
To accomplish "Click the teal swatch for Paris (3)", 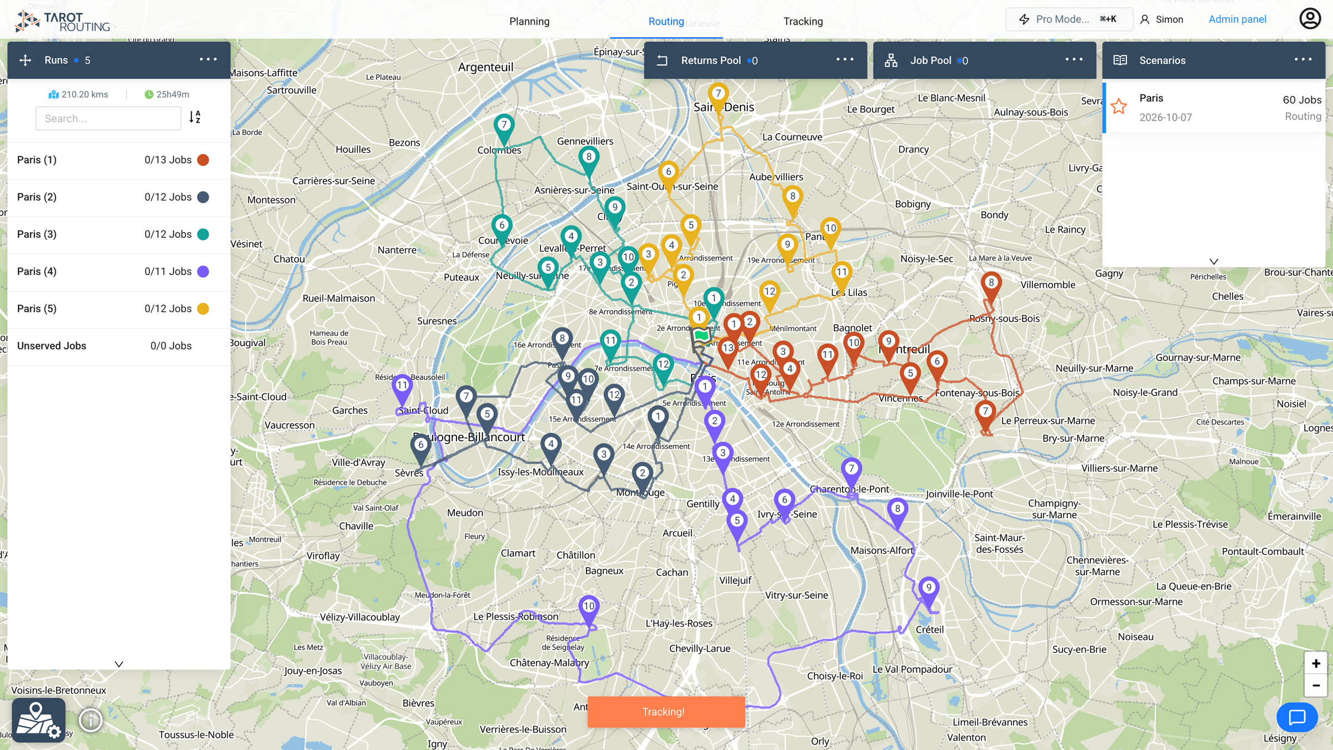I will click(203, 234).
